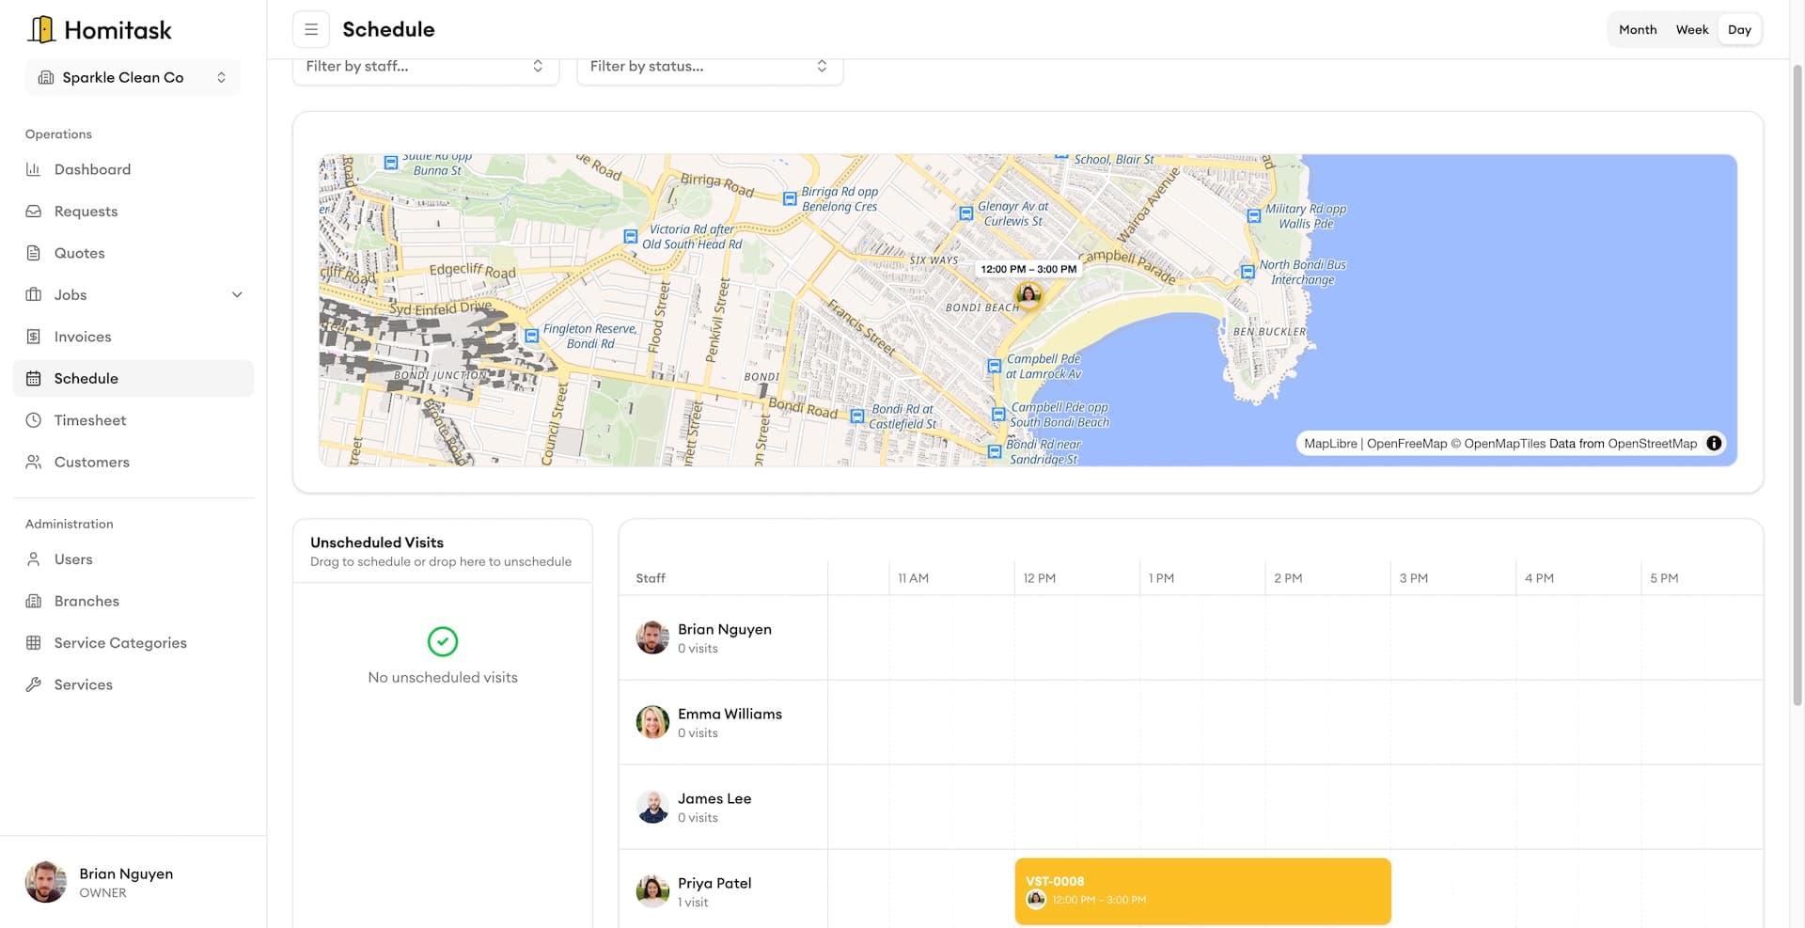Open the Filter by staff dropdown
Screen dimensions: 1805x928
425,66
